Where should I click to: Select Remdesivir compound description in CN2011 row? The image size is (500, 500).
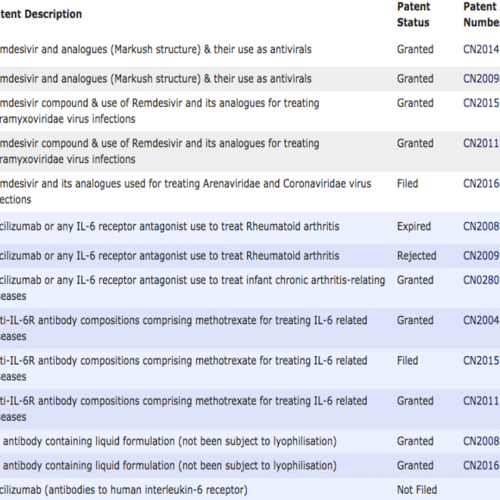click(x=159, y=152)
